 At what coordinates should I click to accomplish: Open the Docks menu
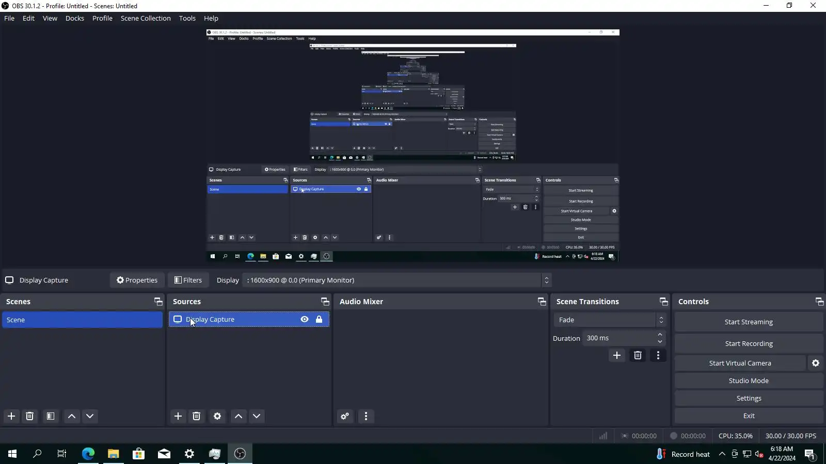(75, 18)
